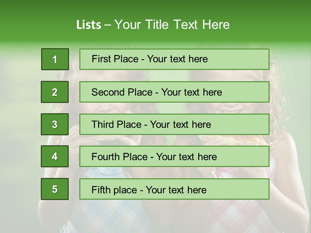Click the word Third in third box
Viewport: 311px width, 233px height.
[103, 125]
